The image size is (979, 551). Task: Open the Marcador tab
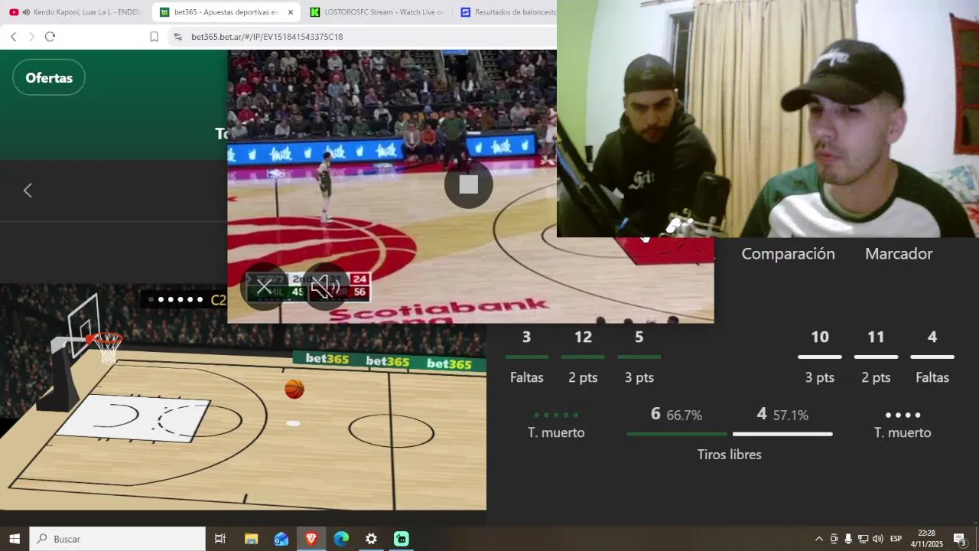pos(899,254)
